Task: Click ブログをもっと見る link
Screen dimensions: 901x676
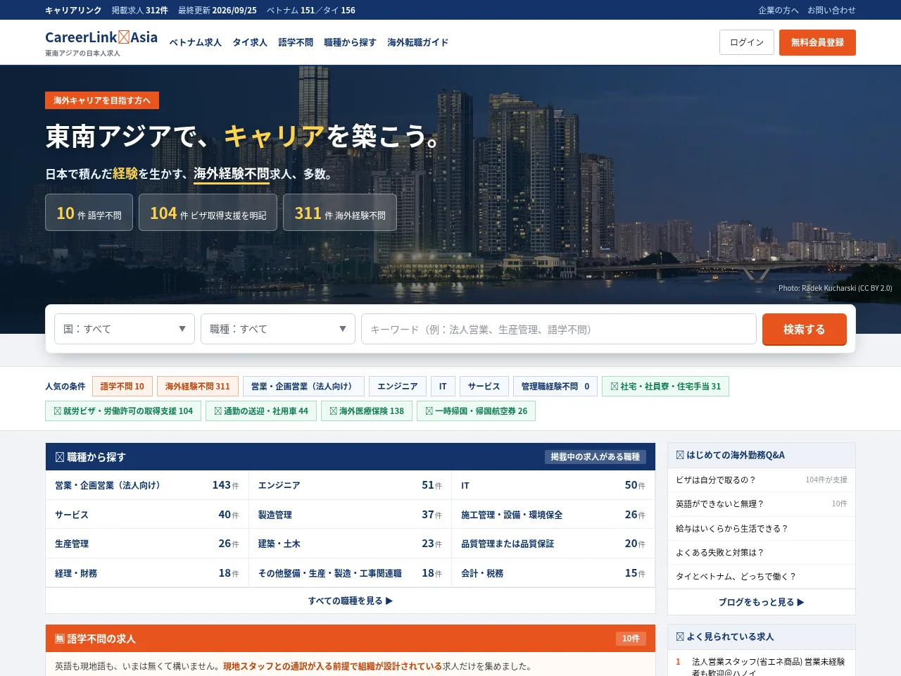Action: pyautogui.click(x=762, y=602)
